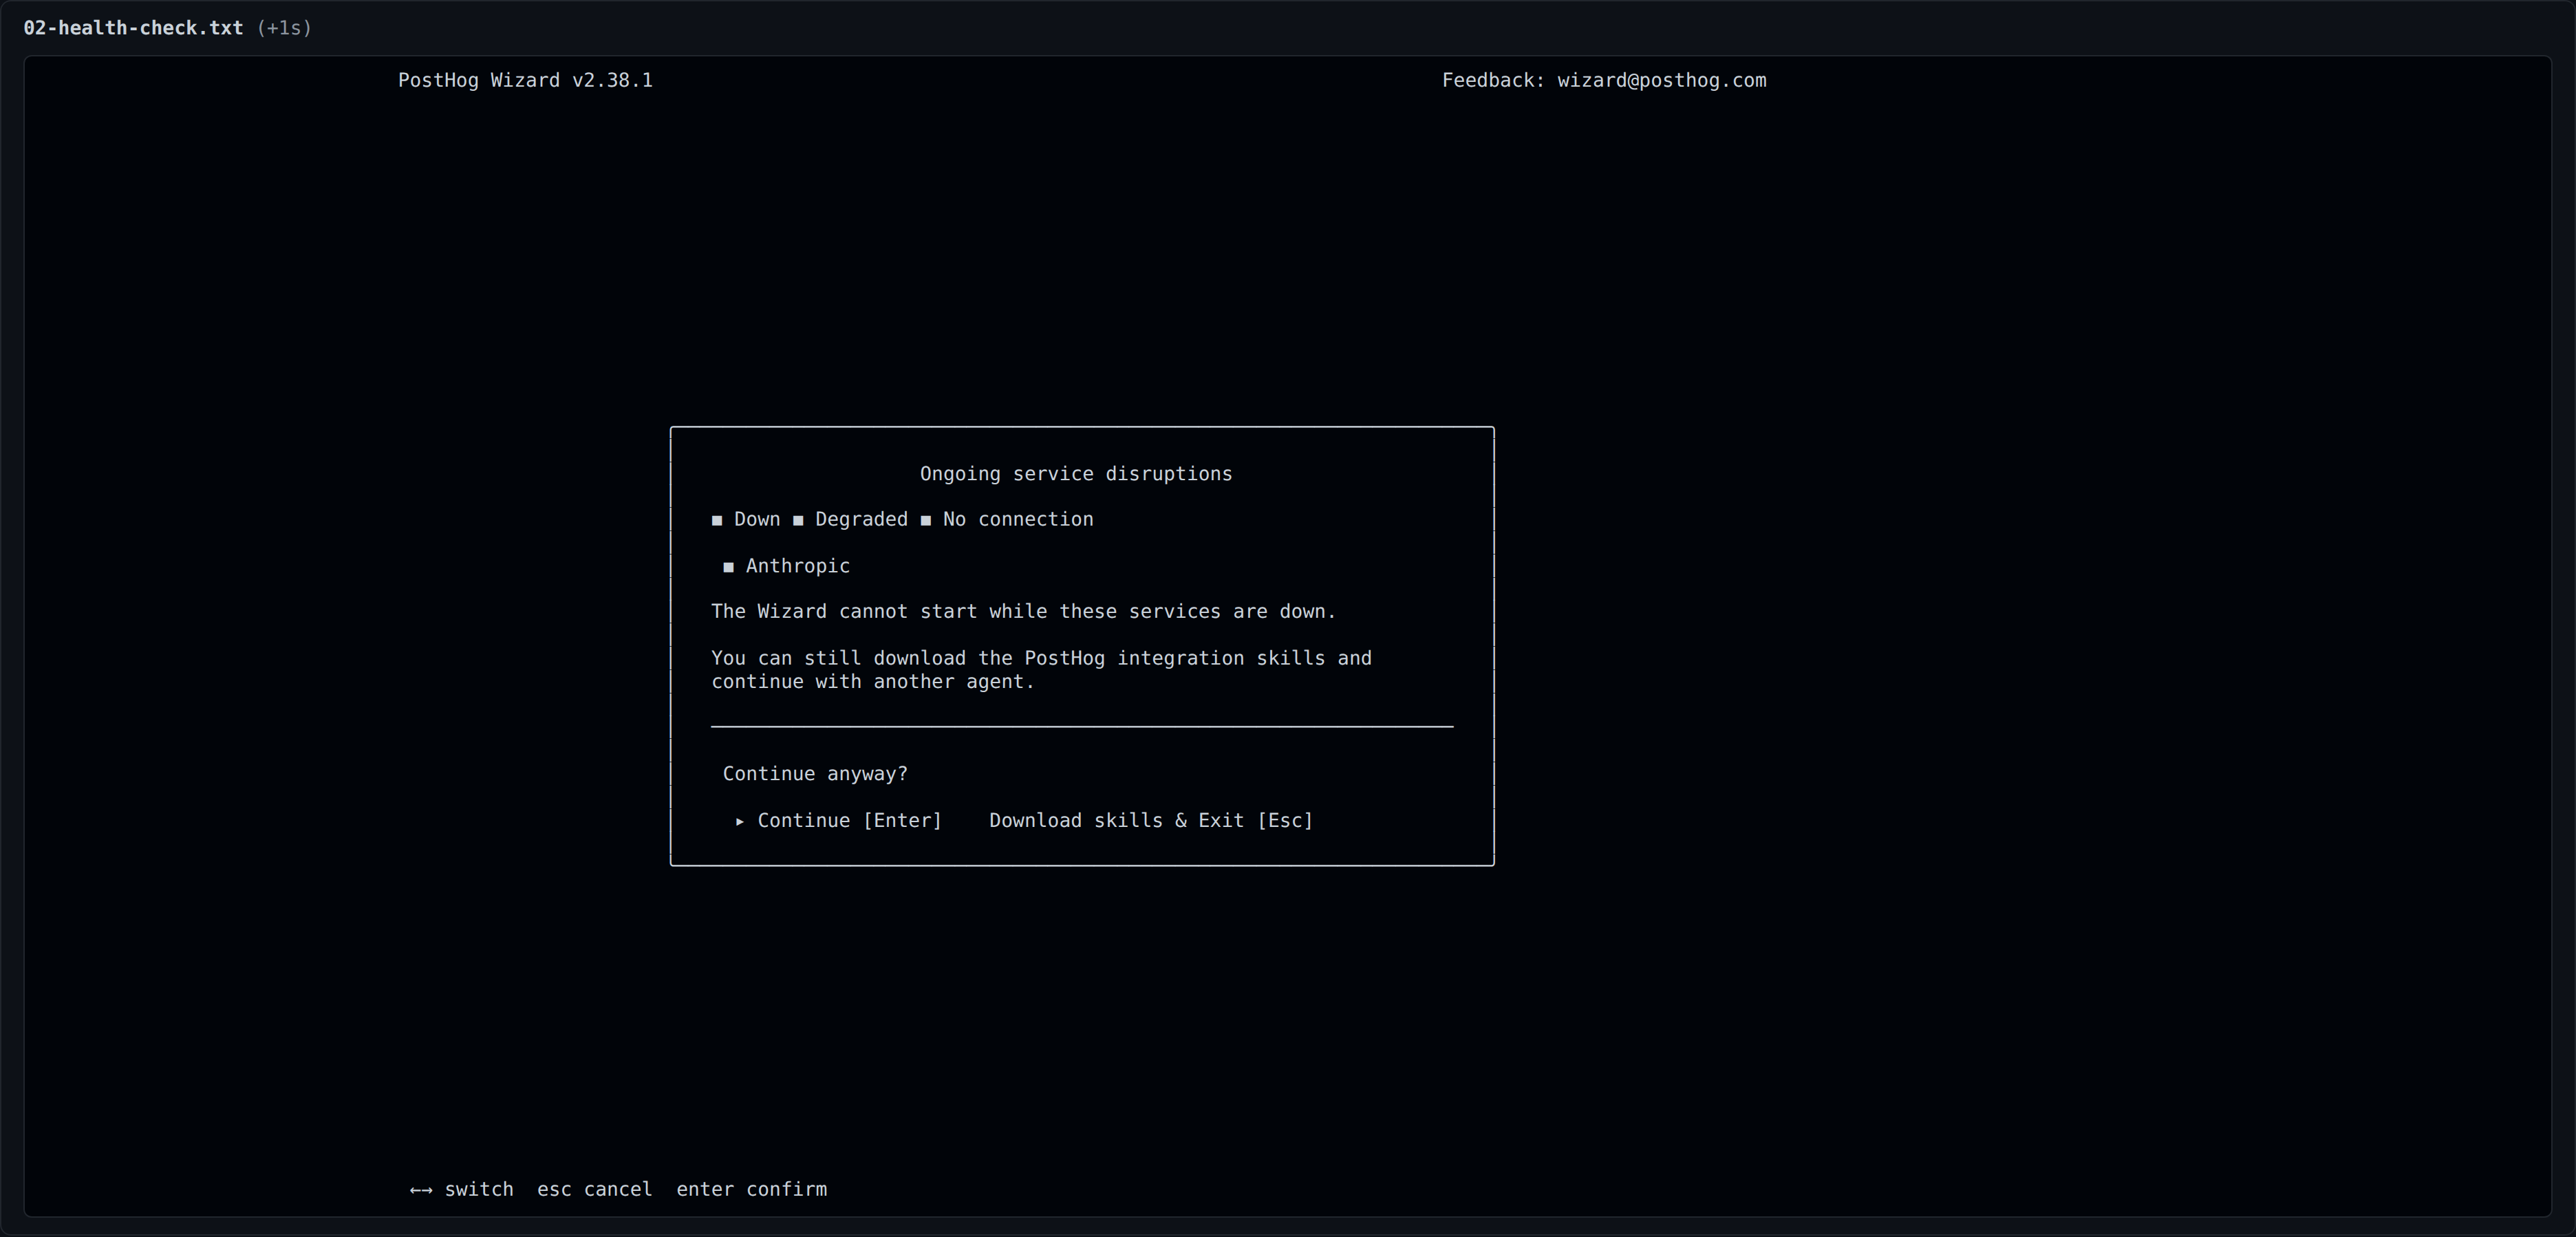
Task: Click the 'Degraded' legend label
Action: tap(861, 519)
